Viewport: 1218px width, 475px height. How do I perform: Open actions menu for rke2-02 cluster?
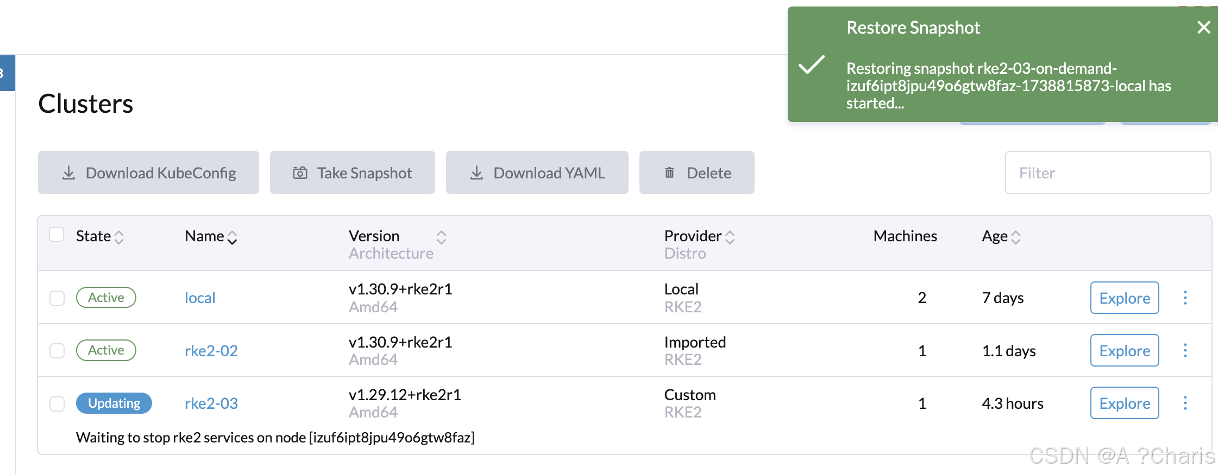click(1185, 350)
